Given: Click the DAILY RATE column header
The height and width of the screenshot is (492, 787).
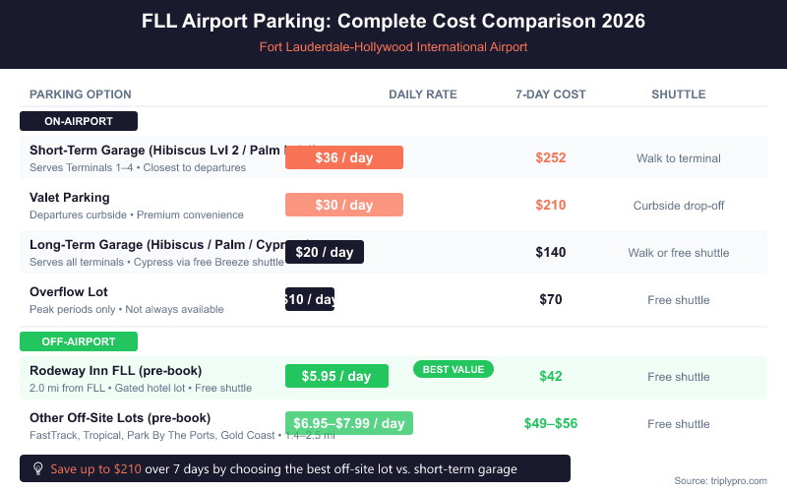Looking at the screenshot, I should point(423,94).
